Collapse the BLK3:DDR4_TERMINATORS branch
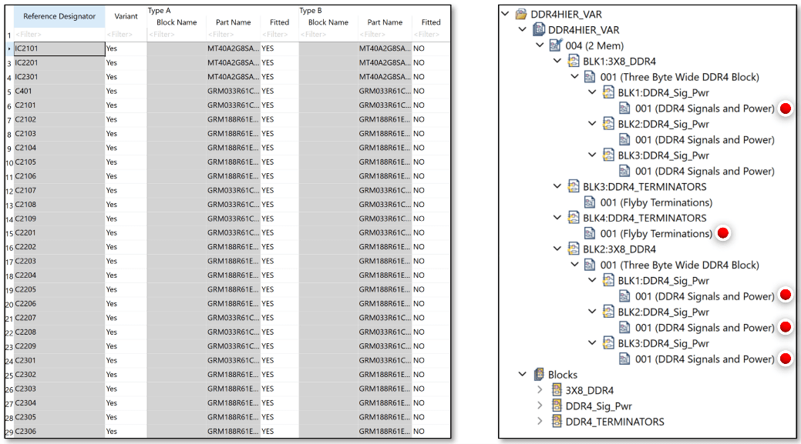The width and height of the screenshot is (801, 444). [x=557, y=186]
